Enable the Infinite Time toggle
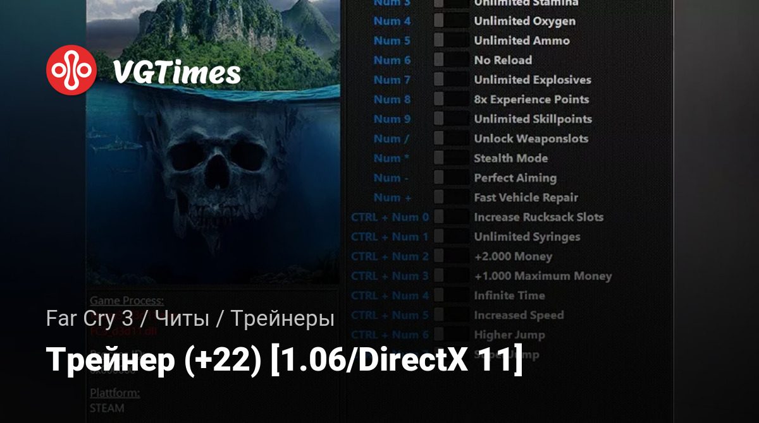Screen dimensions: 759x423 [451, 295]
